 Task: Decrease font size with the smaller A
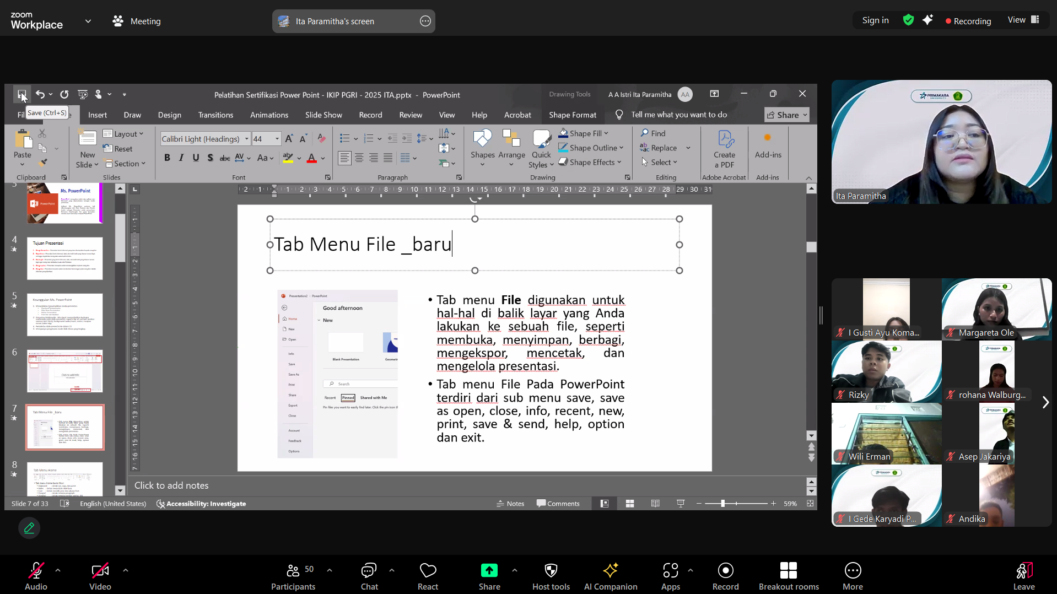pyautogui.click(x=303, y=139)
